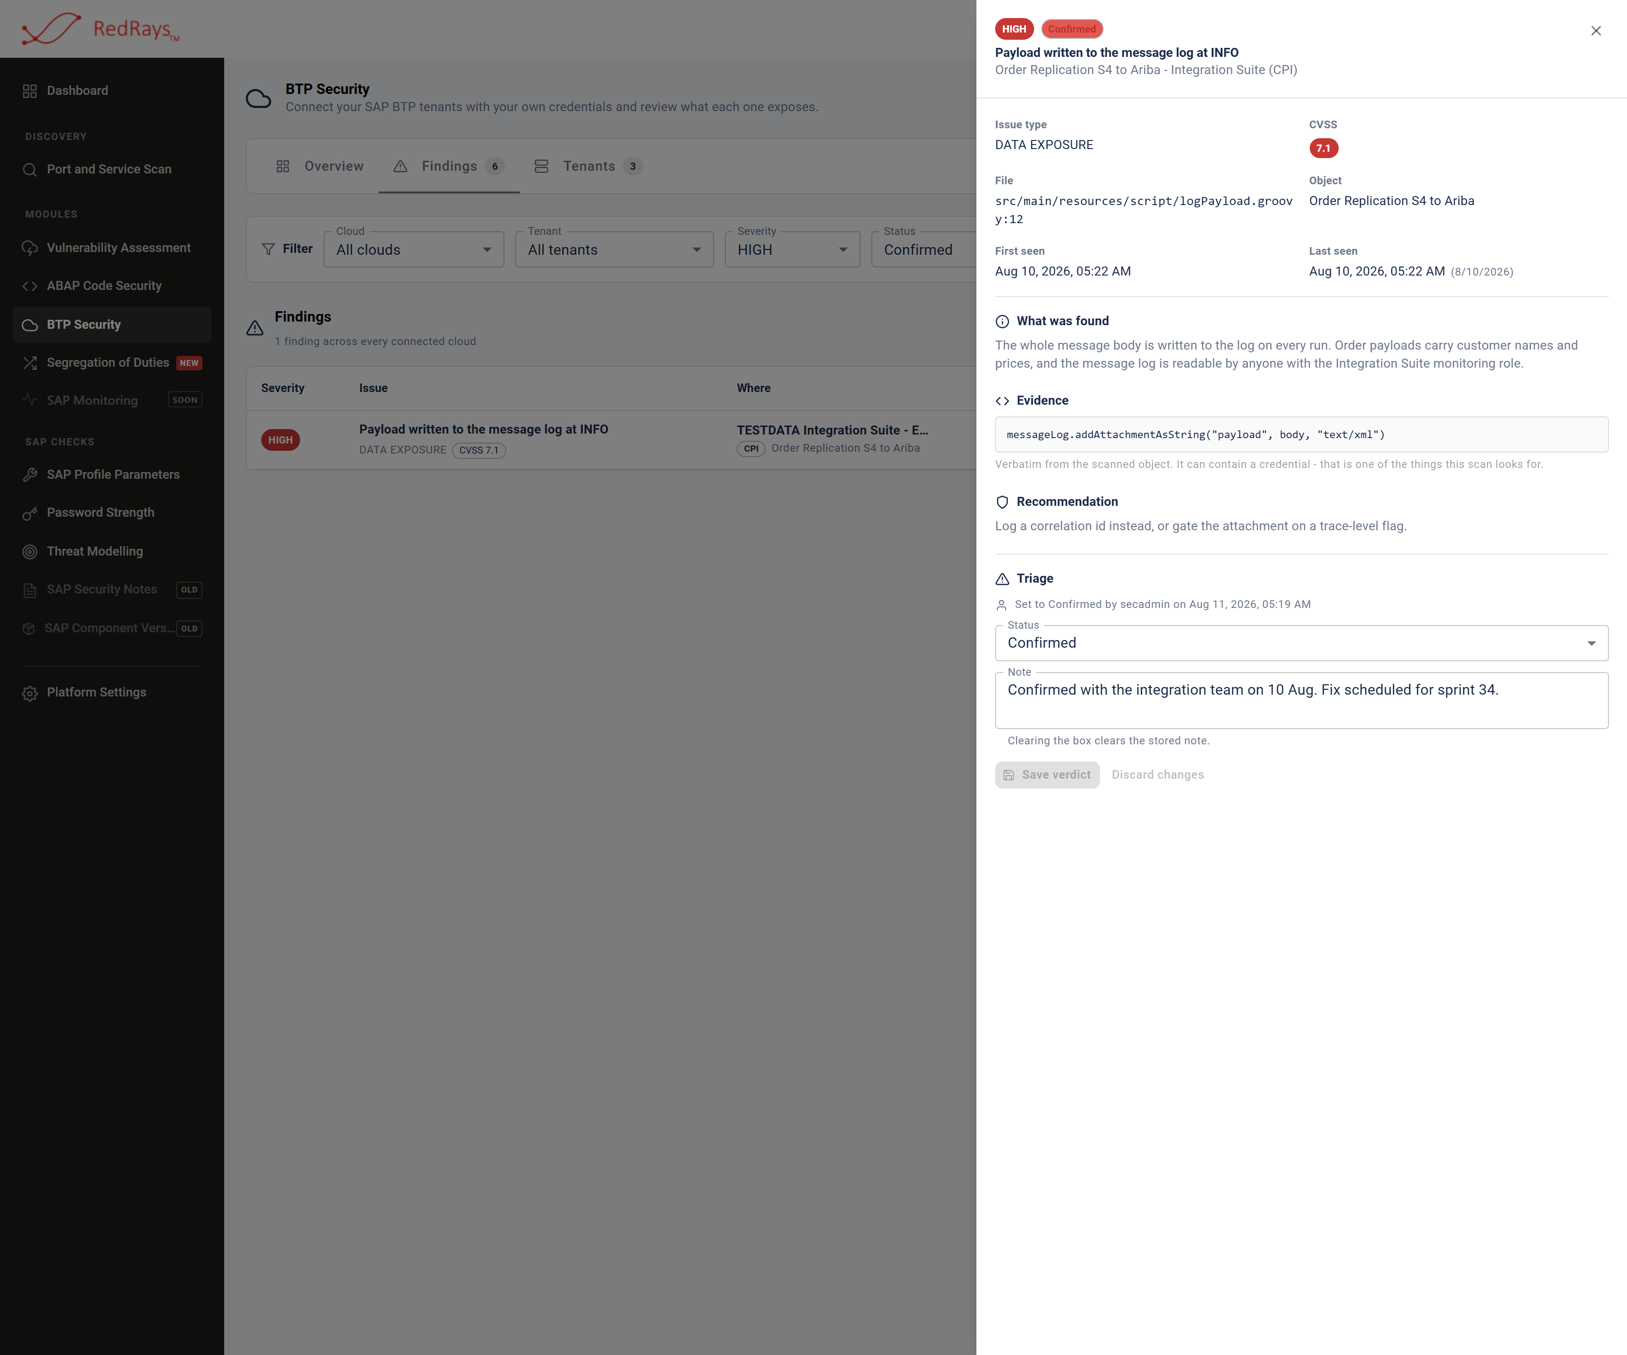Viewport: 1627px width, 1355px height.
Task: Open Password Strength check
Action: pyautogui.click(x=112, y=513)
